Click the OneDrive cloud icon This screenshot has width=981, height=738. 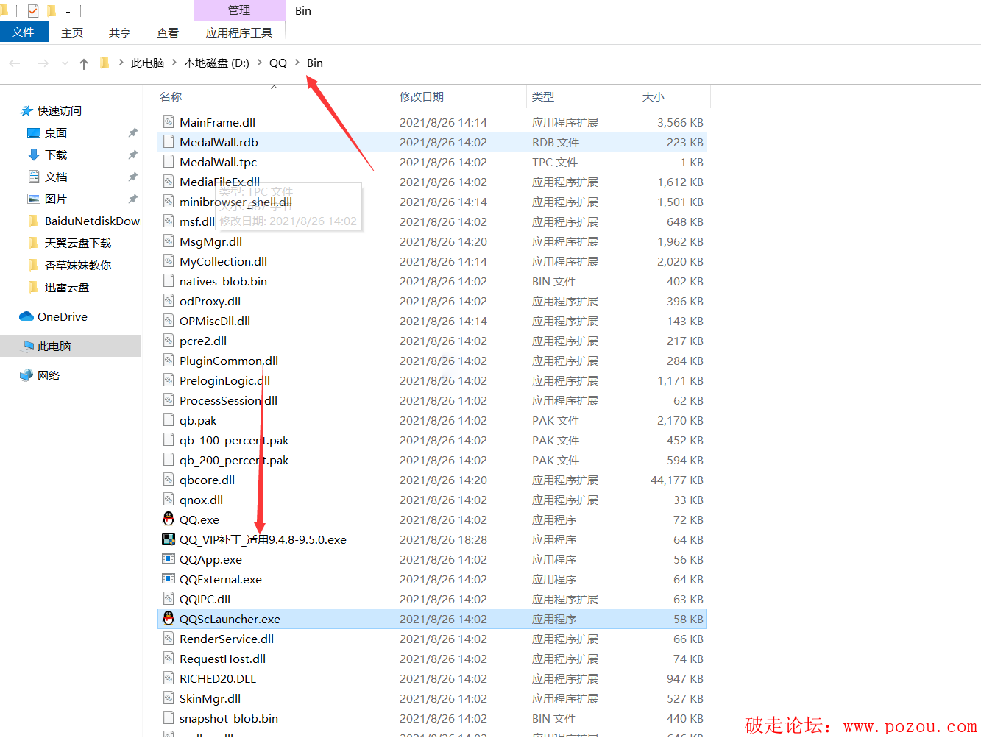(x=26, y=316)
